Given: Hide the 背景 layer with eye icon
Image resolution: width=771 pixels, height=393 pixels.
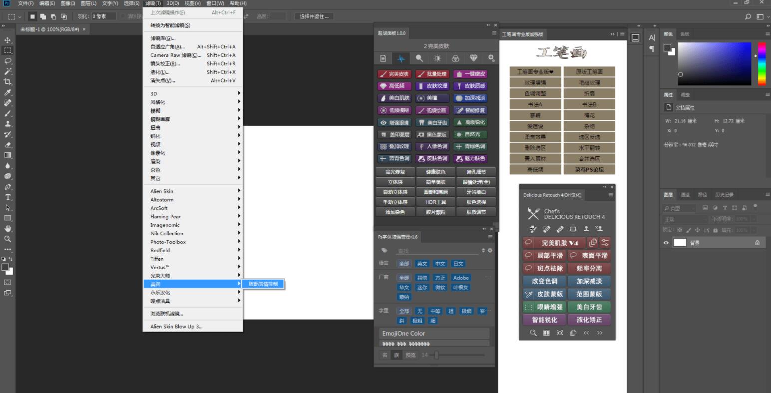Looking at the screenshot, I should [x=666, y=243].
